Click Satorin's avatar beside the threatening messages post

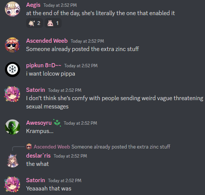12,94
